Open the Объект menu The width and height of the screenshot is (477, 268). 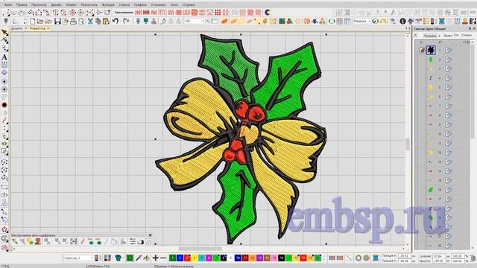click(72, 5)
